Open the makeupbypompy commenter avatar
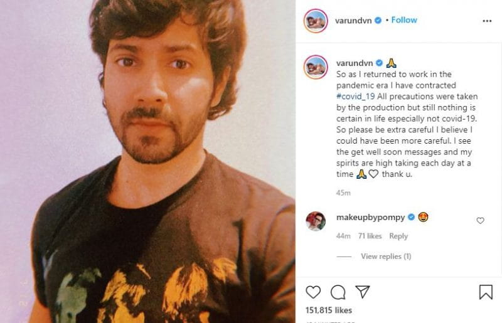This screenshot has height=323, width=502. [316, 221]
